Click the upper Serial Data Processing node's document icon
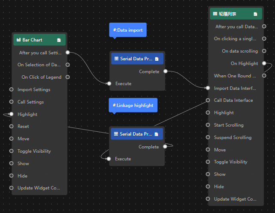The image size is (275, 213). (x=157, y=59)
